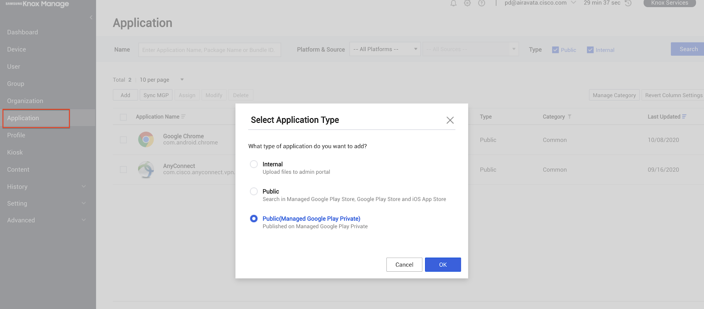704x309 pixels.
Task: Close the Select Application Type dialog
Action: pos(450,120)
